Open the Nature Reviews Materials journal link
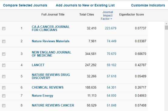168x111 pixels. [x=51, y=41]
